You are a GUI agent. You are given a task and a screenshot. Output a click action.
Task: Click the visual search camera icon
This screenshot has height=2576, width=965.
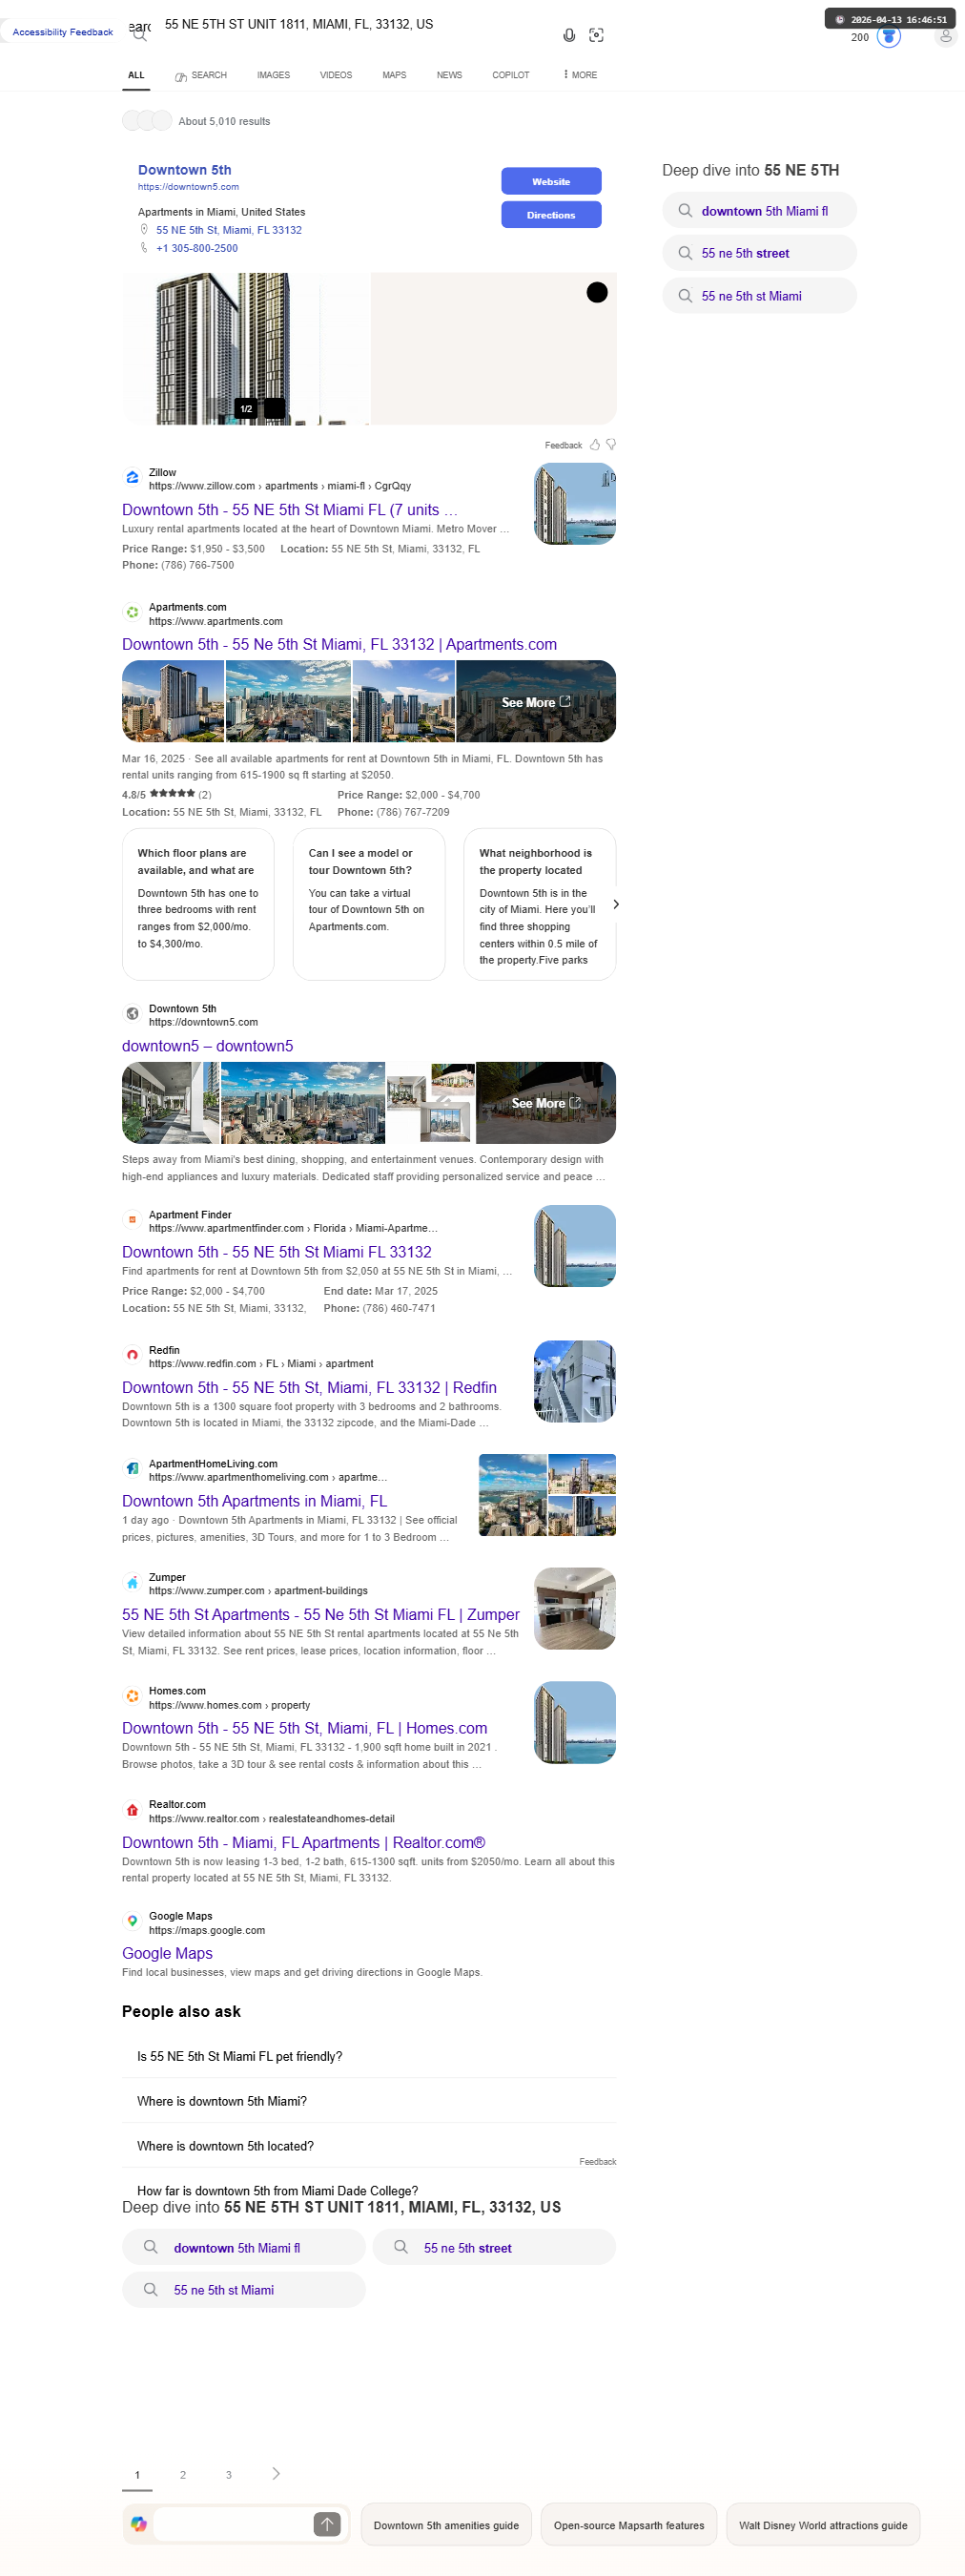click(596, 35)
